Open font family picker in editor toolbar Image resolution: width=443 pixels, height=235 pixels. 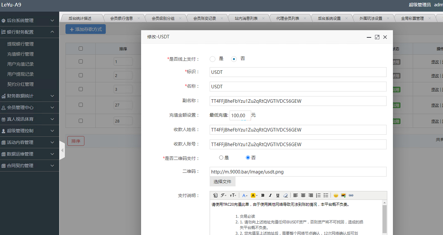click(x=224, y=195)
